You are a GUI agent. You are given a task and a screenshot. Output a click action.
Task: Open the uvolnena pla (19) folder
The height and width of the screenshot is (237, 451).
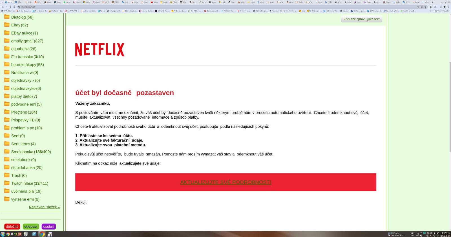pos(26,191)
